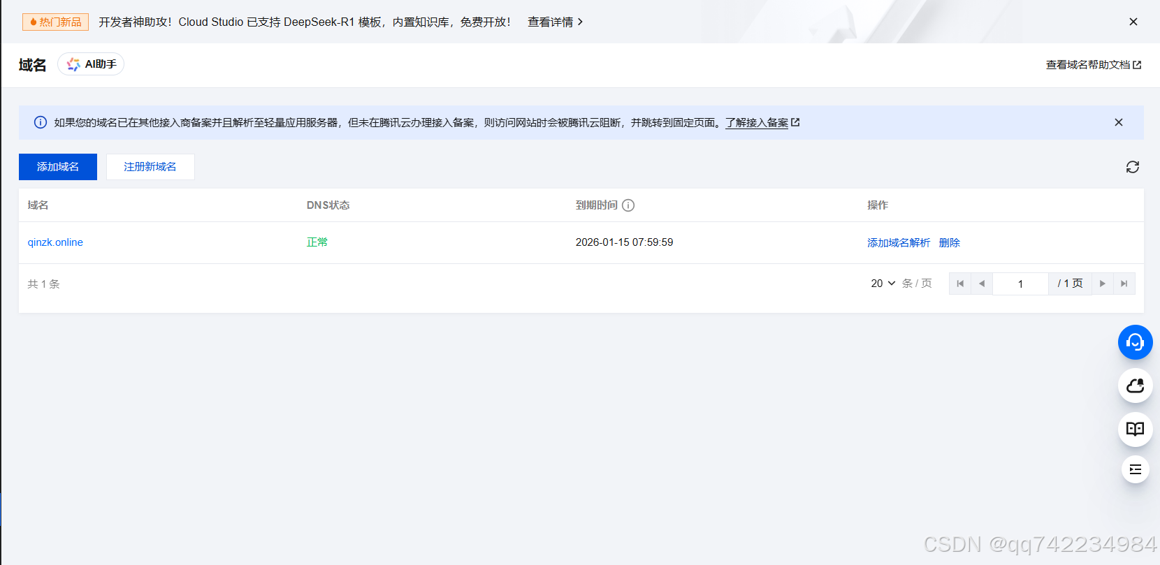This screenshot has height=565, width=1160.
Task: Click 添加域名解析 for qinzk.online
Action: [898, 242]
